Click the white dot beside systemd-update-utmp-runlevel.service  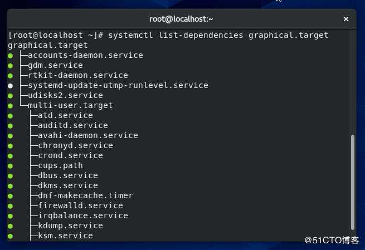click(11, 86)
